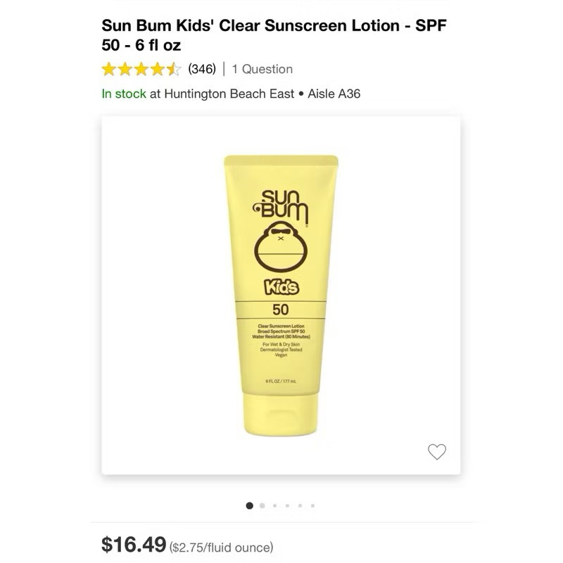Jump to the last carousel dot

[312, 505]
